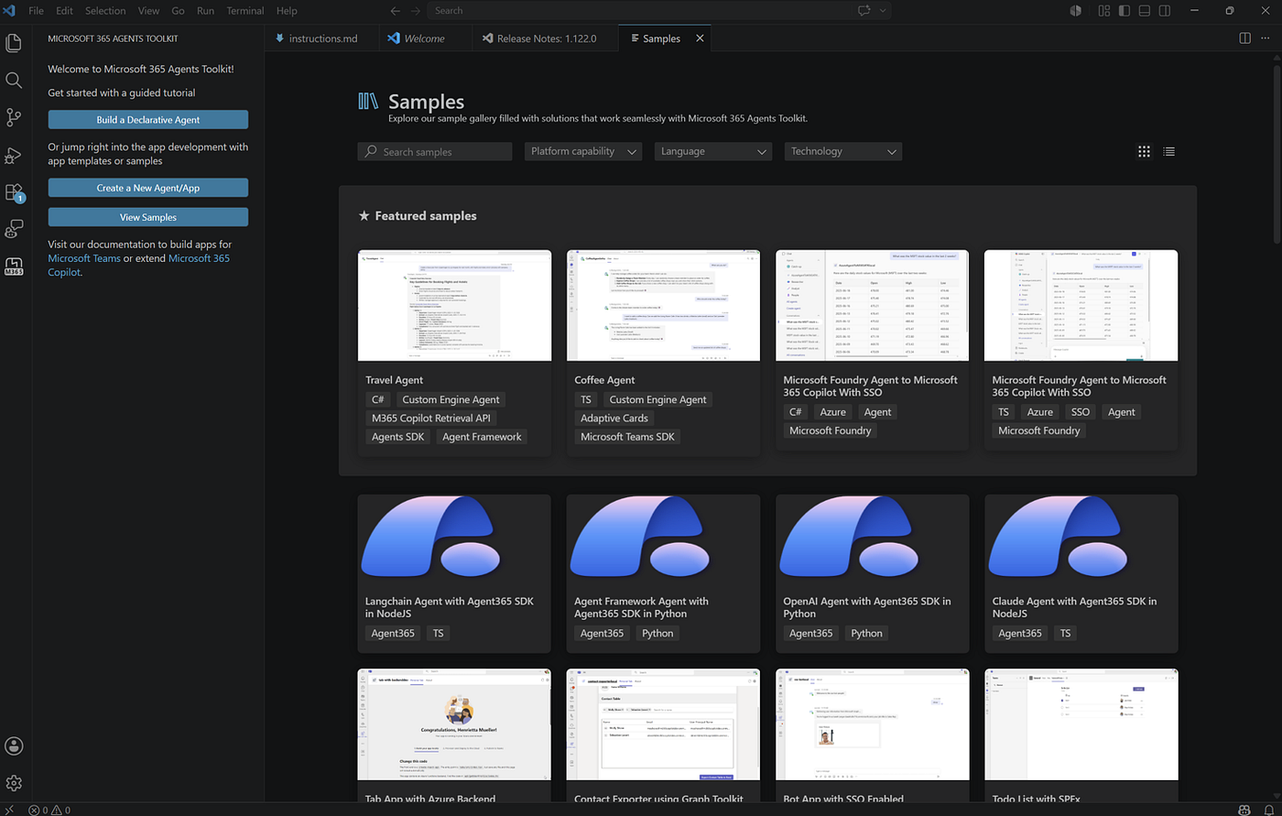Open the Manage gear icon

[x=14, y=783]
